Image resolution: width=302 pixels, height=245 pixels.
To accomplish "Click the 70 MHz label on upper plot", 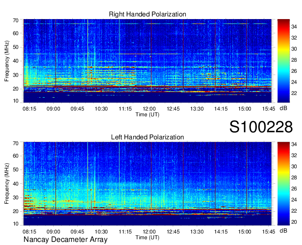I will (x=16, y=20).
